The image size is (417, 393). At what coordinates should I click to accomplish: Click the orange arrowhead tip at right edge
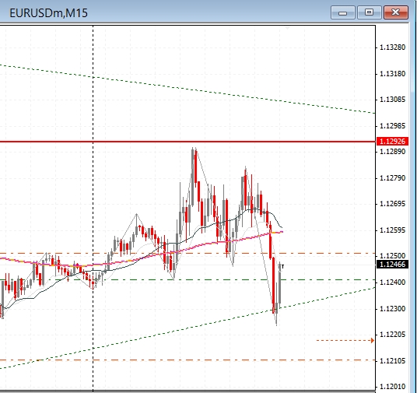tap(373, 340)
